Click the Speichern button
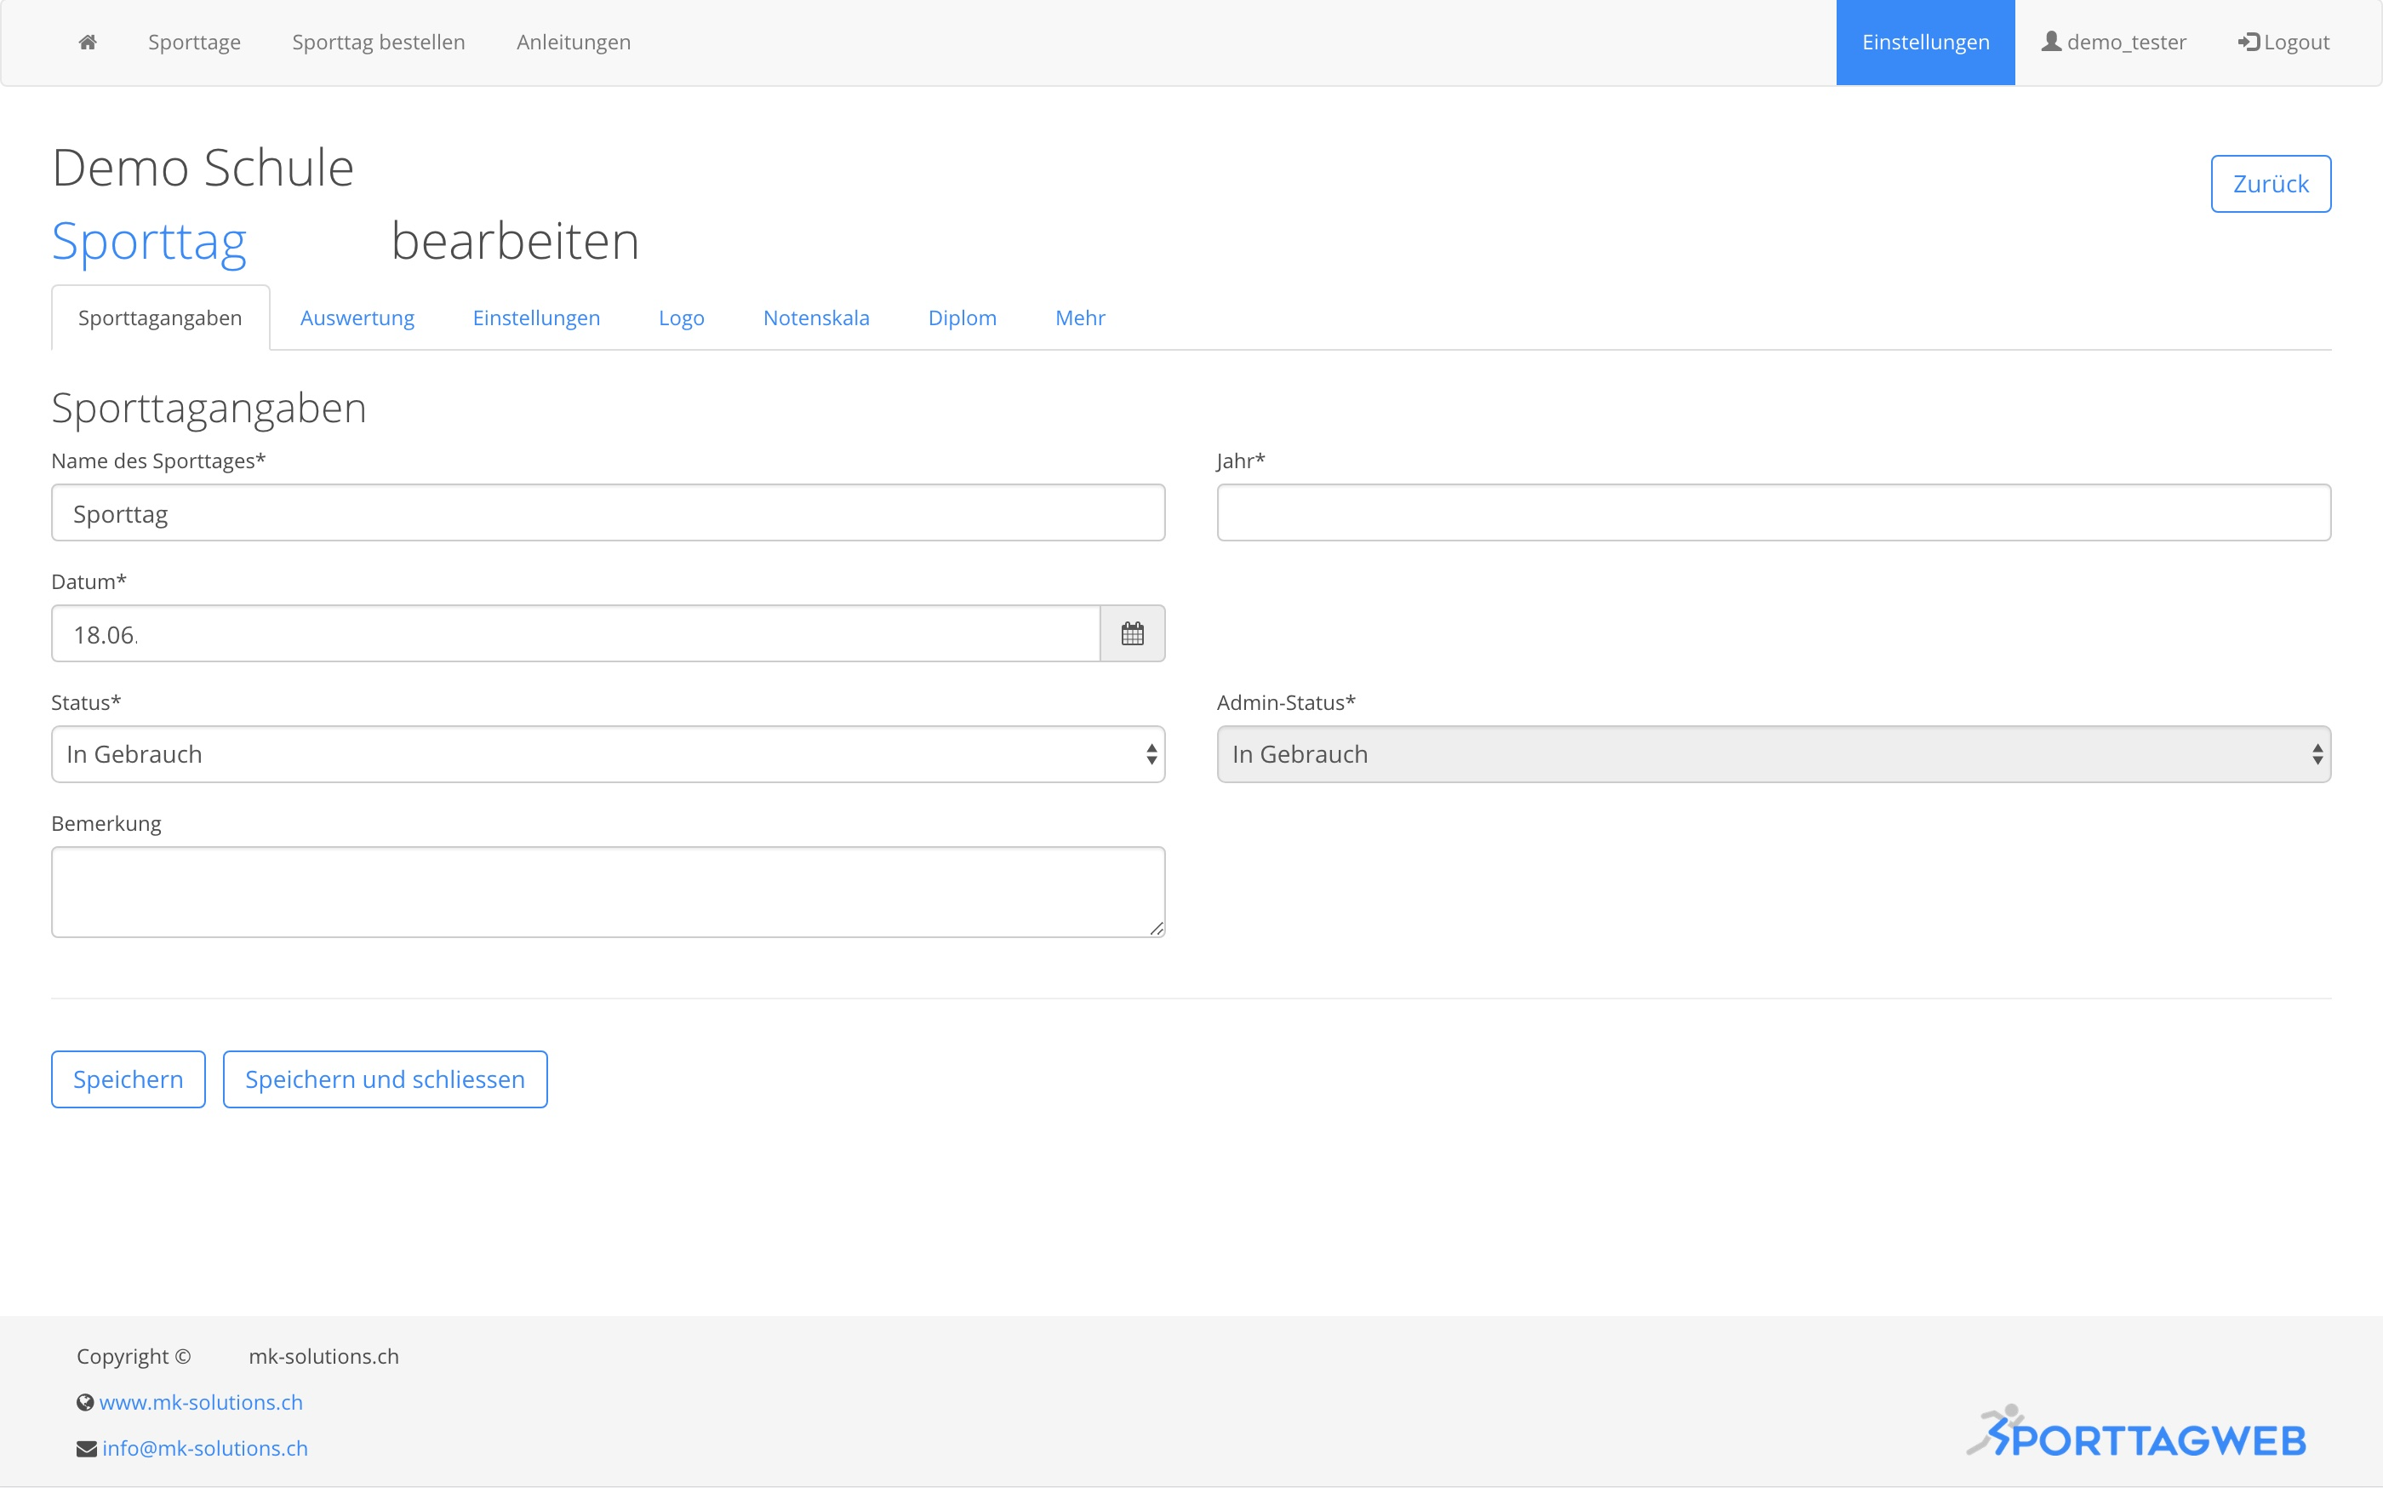The image size is (2383, 1488). pos(128,1079)
